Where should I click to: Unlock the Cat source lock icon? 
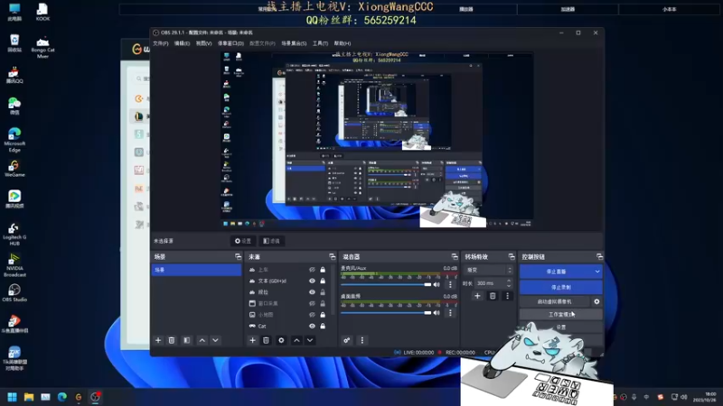(x=323, y=326)
